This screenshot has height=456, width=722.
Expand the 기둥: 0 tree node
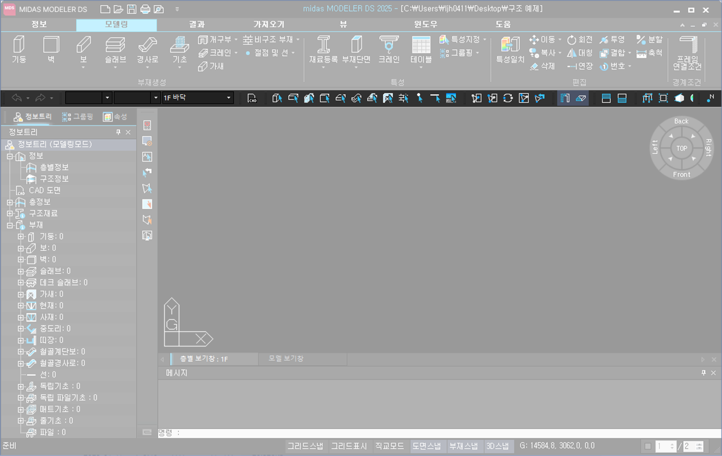pos(21,236)
